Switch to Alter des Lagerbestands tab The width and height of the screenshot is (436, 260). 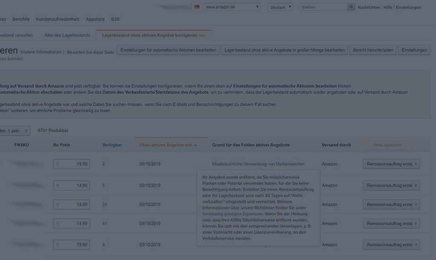[x=67, y=35]
